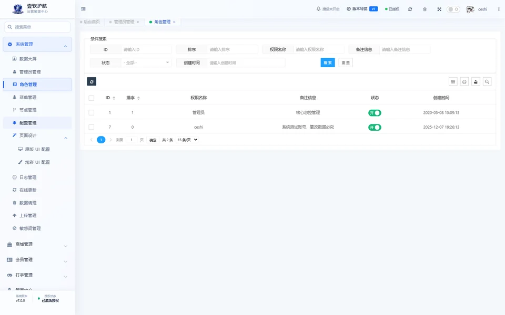The image size is (505, 315).
Task: Tick the checkbox for the ceshi row
Action: coord(92,127)
